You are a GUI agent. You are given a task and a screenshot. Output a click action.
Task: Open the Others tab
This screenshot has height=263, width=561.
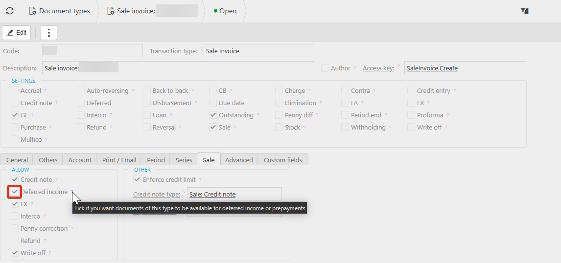tap(48, 160)
